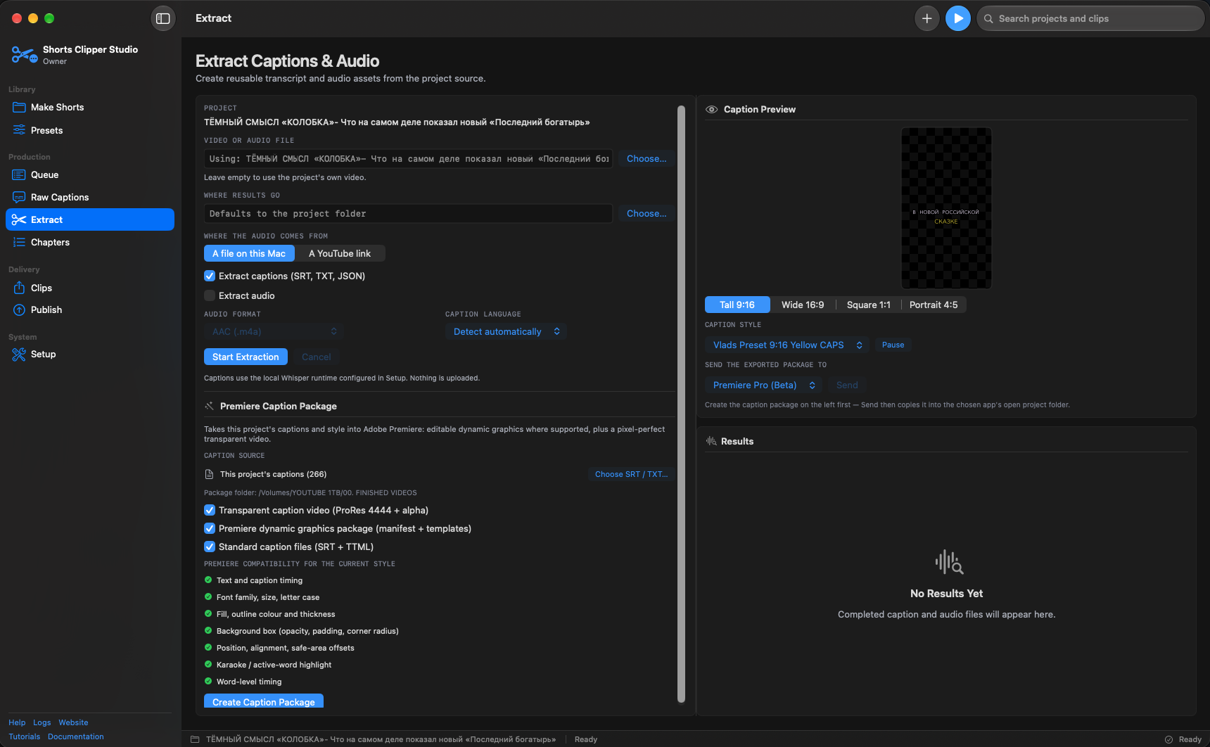Open Raw Captions in the sidebar
1210x747 pixels.
point(90,198)
